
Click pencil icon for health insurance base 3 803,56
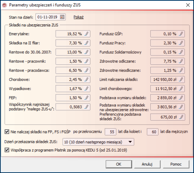click(x=181, y=107)
